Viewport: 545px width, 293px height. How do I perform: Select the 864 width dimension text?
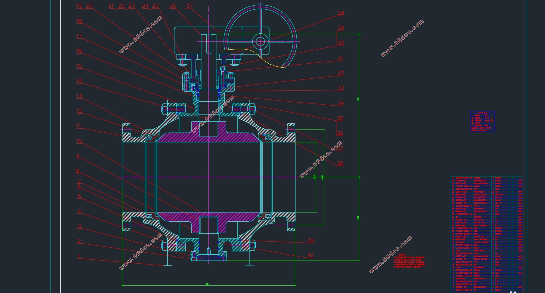[208, 284]
